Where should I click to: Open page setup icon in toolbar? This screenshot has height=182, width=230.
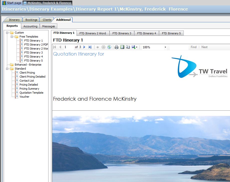click(128, 47)
